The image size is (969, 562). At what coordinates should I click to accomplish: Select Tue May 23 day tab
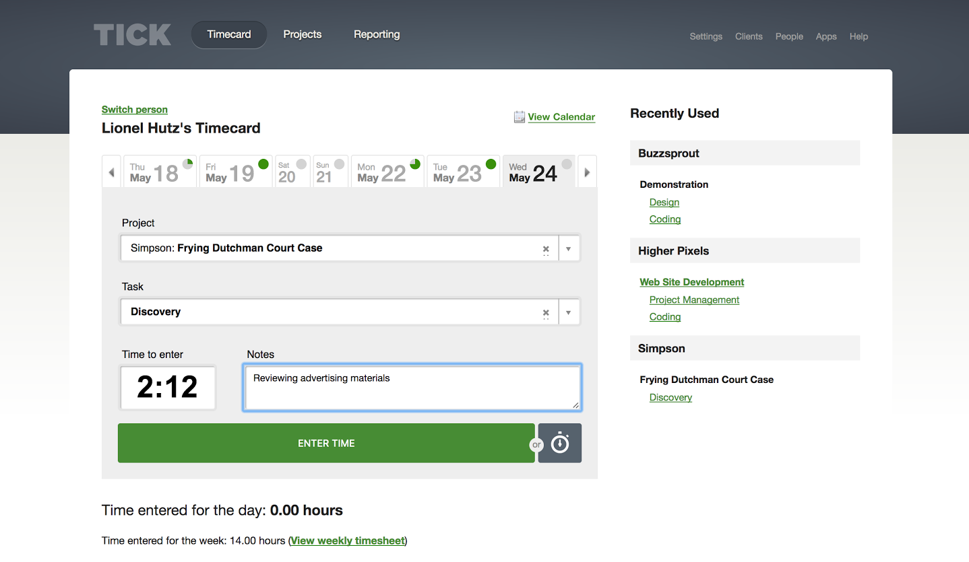tap(464, 172)
